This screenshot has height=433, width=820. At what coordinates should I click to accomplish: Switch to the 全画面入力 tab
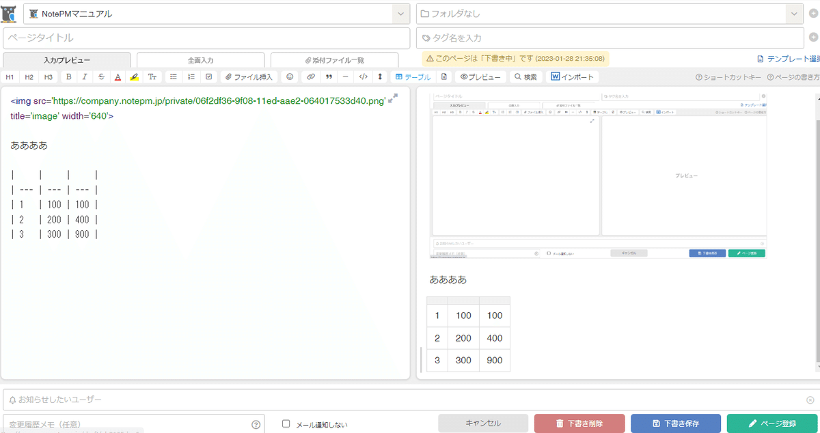[200, 59]
